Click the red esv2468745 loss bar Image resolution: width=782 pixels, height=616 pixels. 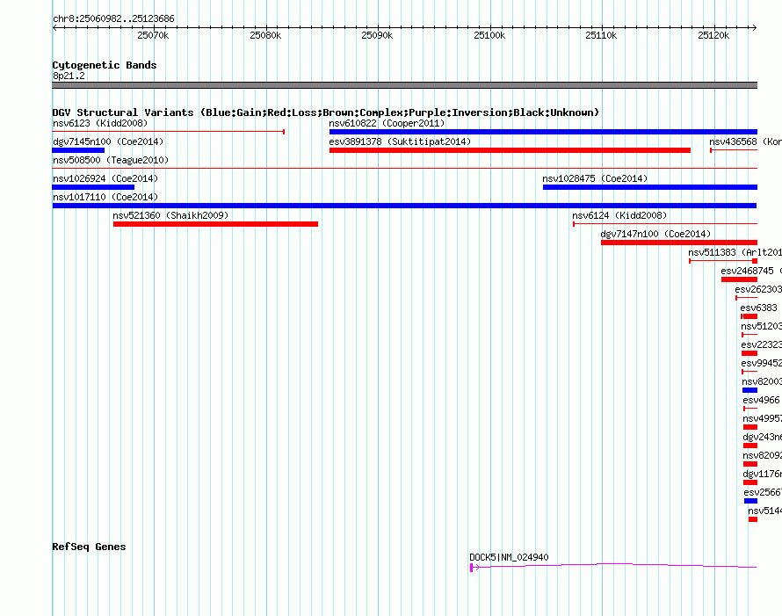739,279
